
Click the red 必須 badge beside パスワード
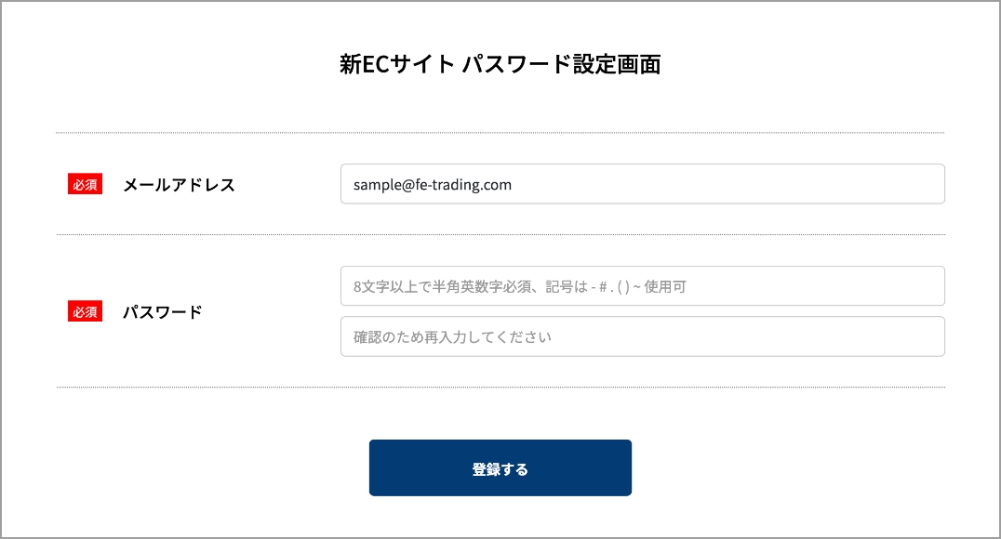pyautogui.click(x=85, y=311)
